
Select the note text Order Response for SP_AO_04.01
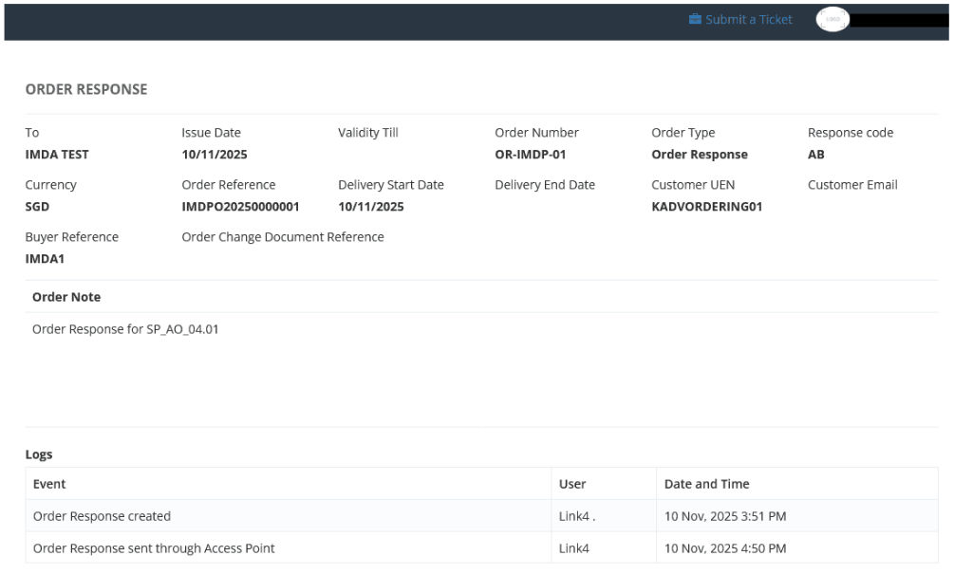coord(125,329)
